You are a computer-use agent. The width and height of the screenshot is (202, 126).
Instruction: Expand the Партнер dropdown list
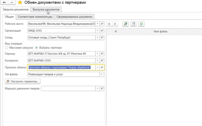(98, 54)
